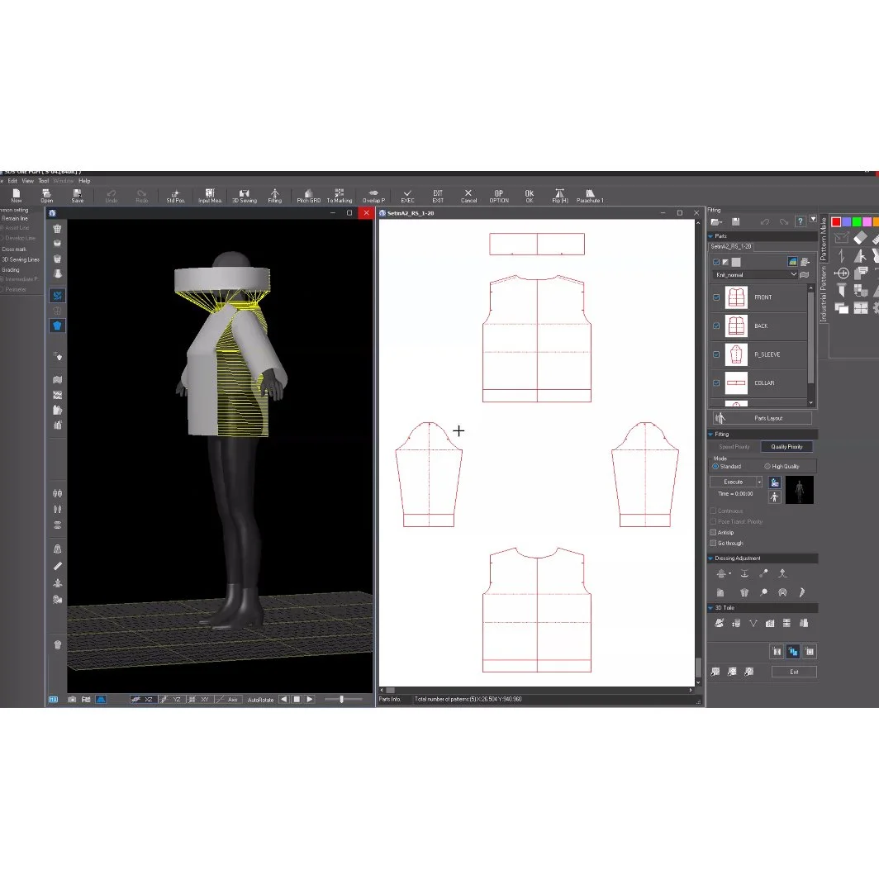Collapse the Fitting section

click(x=710, y=435)
